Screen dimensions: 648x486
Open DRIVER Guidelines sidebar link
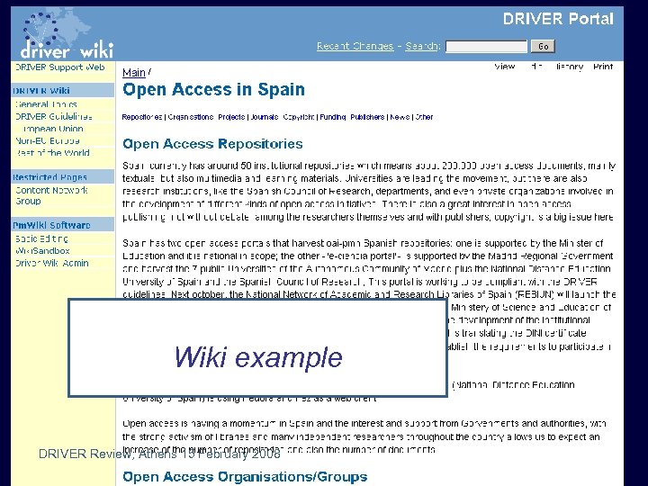coord(54,116)
